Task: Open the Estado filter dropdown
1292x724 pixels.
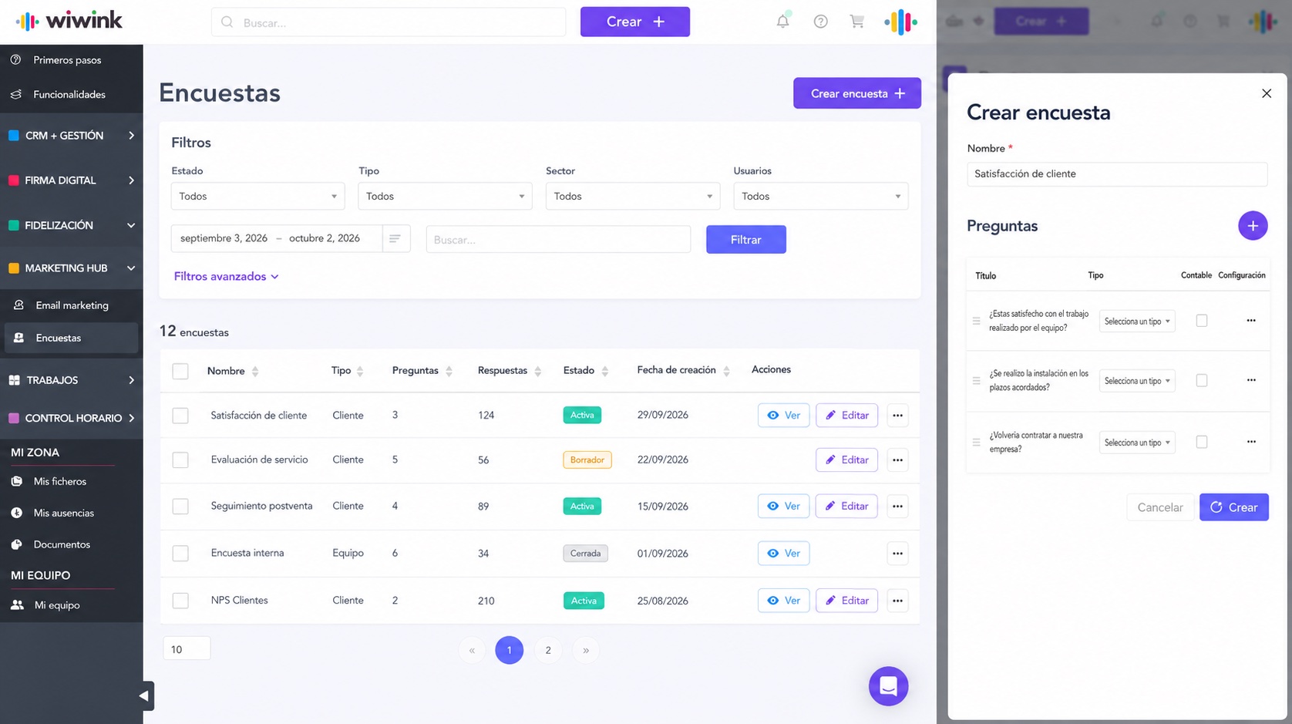Action: tap(257, 197)
